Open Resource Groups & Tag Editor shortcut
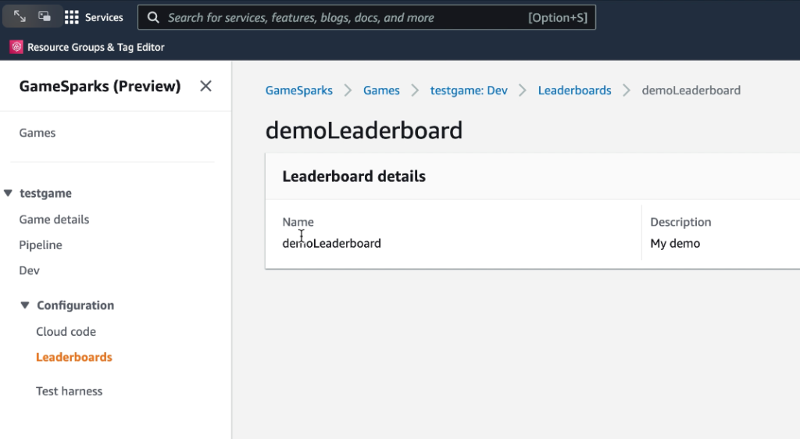Screen dimensions: 800x439 [x=96, y=47]
